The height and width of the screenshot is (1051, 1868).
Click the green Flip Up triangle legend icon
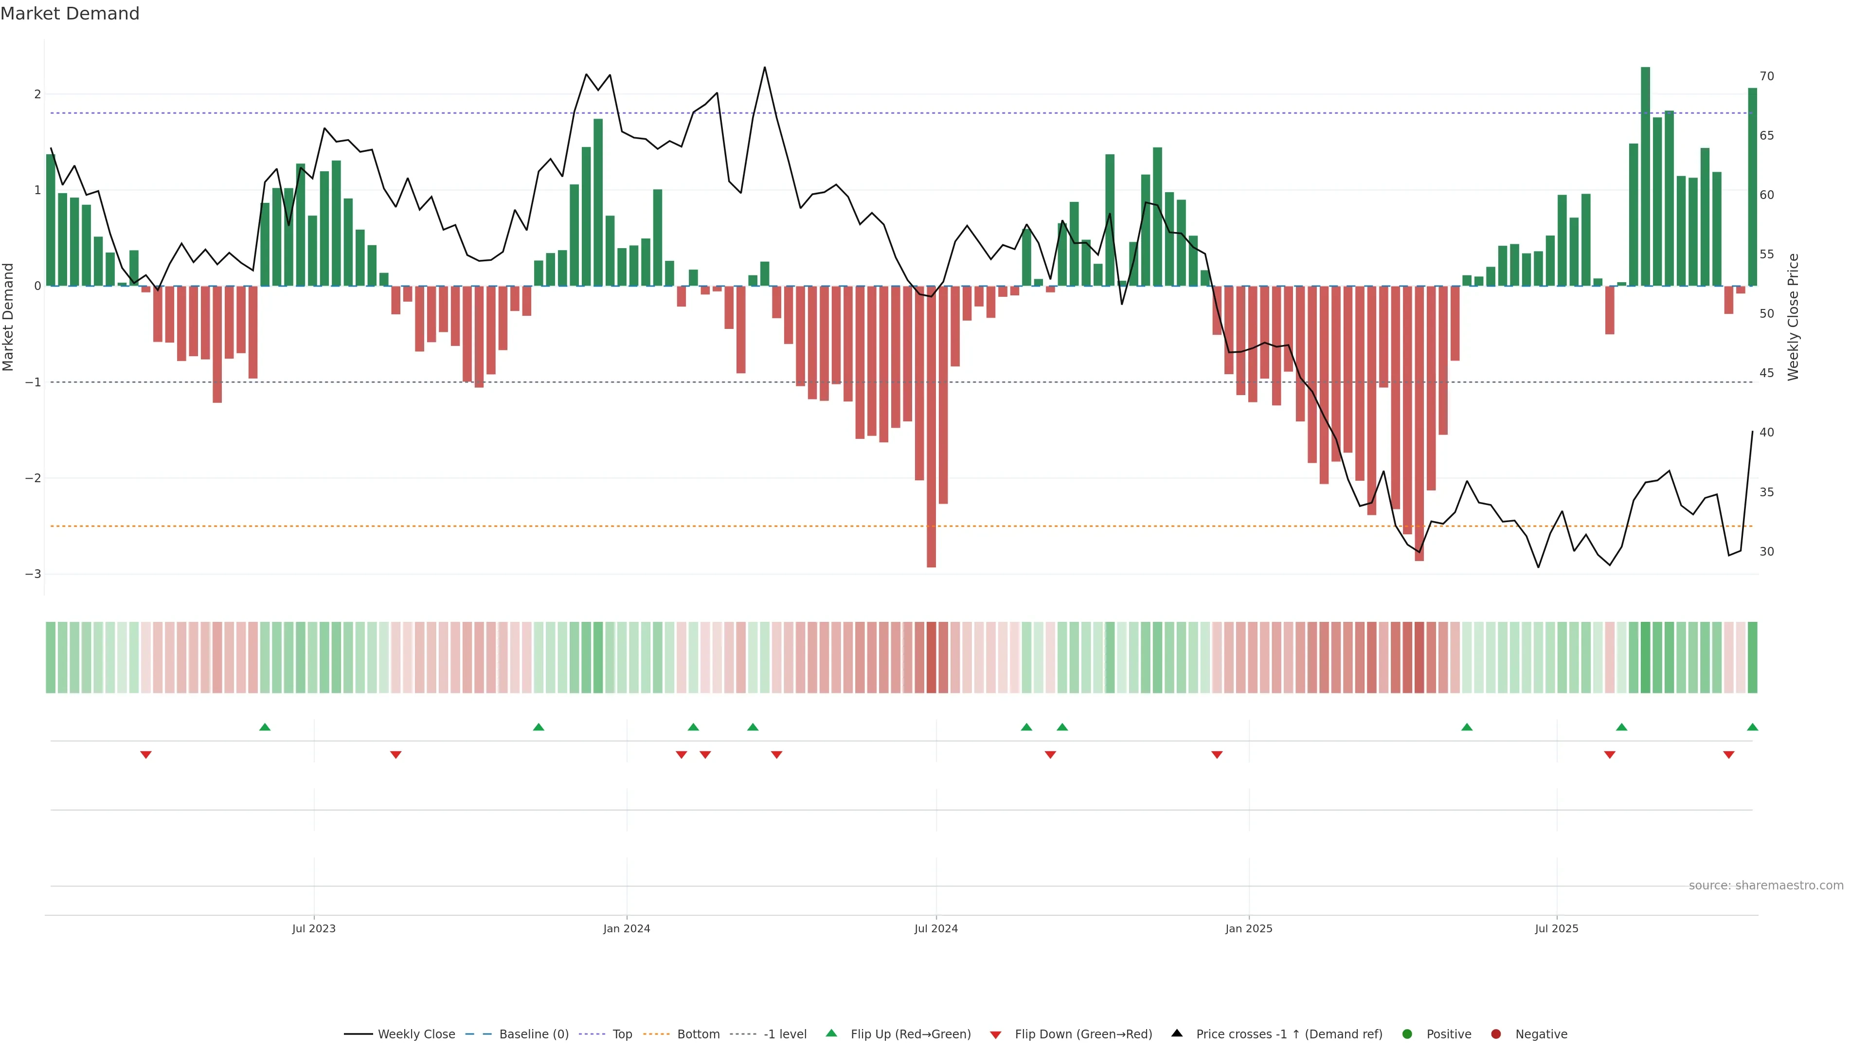pos(831,1033)
